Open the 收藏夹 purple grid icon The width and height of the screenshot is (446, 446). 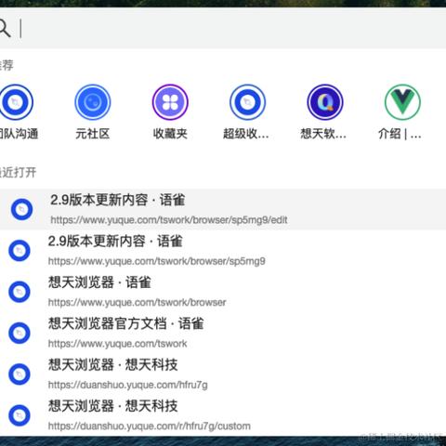point(170,102)
